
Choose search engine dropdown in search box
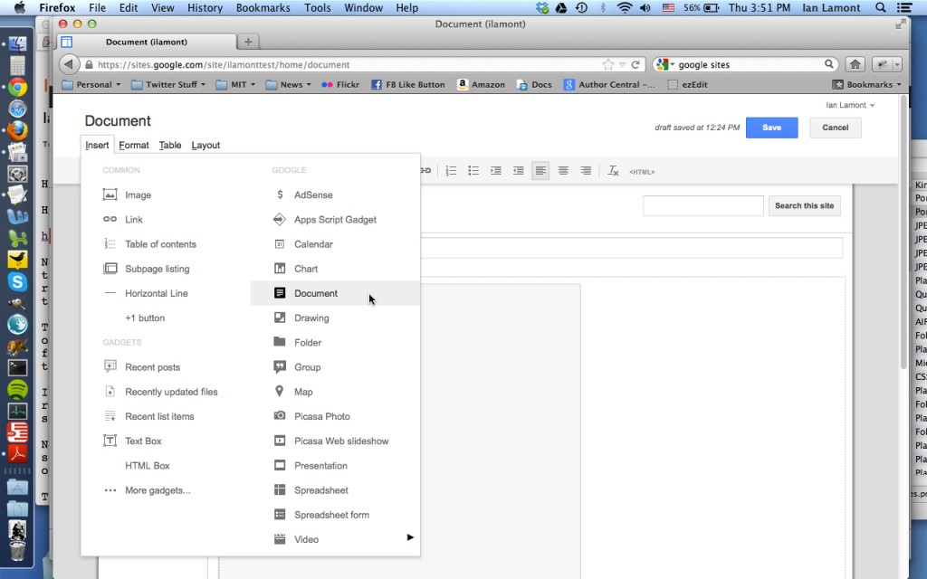[665, 64]
